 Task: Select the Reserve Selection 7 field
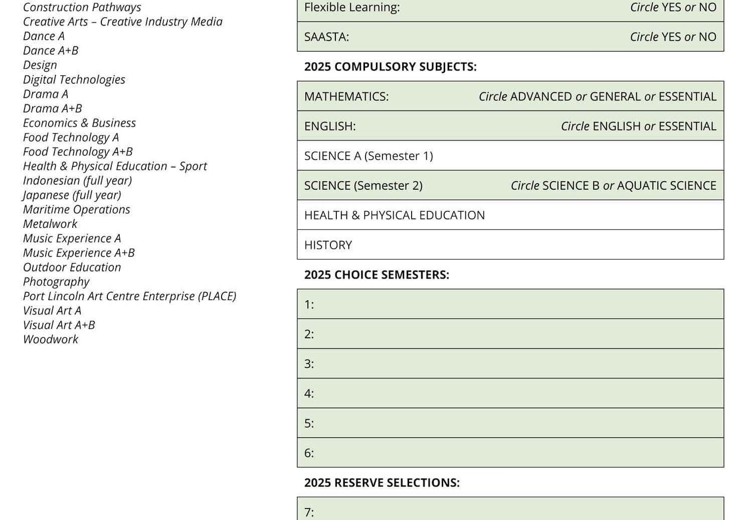510,511
